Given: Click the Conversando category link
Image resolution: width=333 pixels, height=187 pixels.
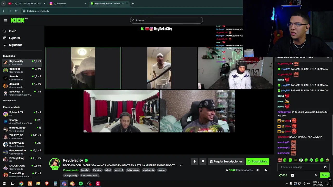Looking at the screenshot, I should [71, 170].
